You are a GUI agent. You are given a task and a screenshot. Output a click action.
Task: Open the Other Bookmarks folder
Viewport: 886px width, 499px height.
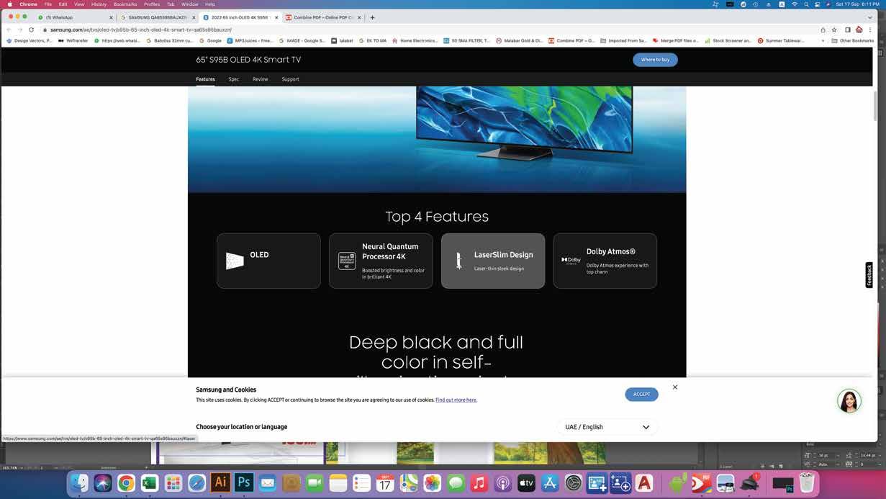[853, 41]
